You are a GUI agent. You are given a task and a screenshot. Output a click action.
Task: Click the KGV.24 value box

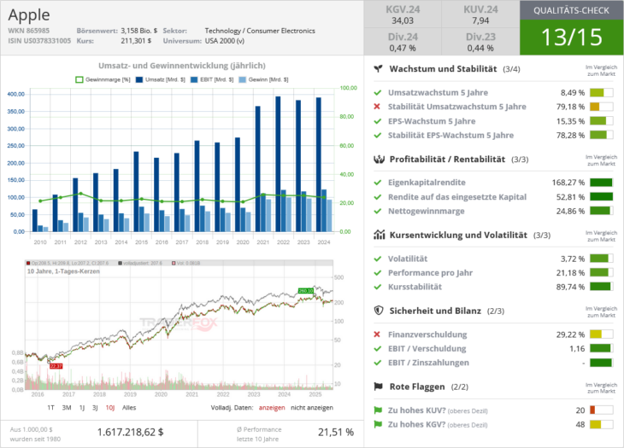tap(403, 15)
